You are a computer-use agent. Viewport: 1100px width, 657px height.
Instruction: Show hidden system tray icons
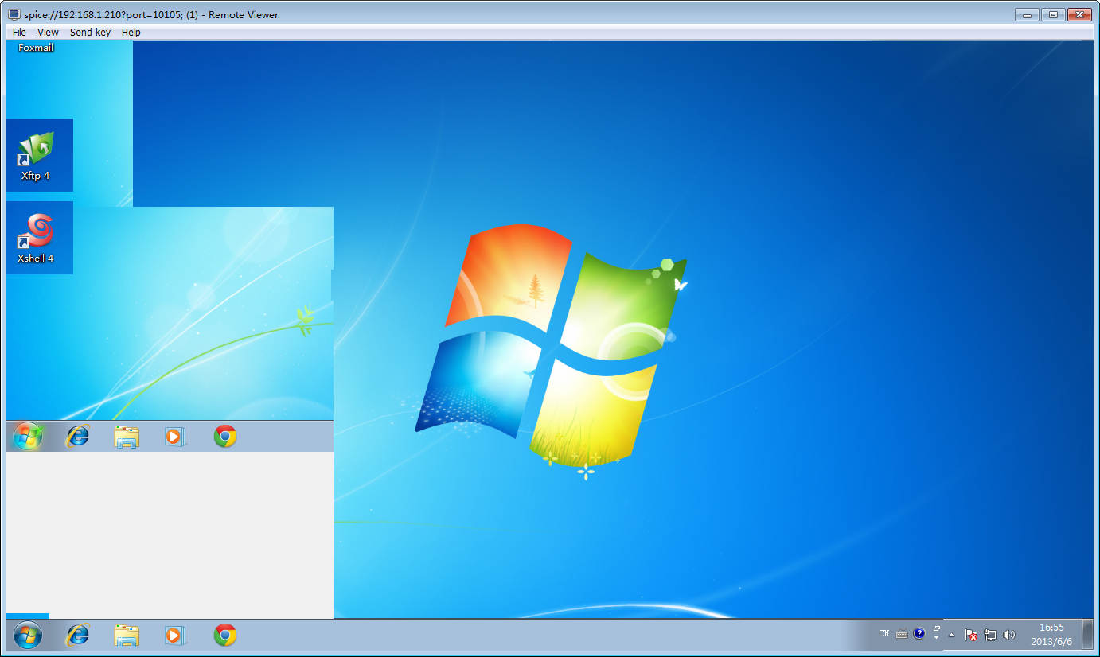point(951,635)
